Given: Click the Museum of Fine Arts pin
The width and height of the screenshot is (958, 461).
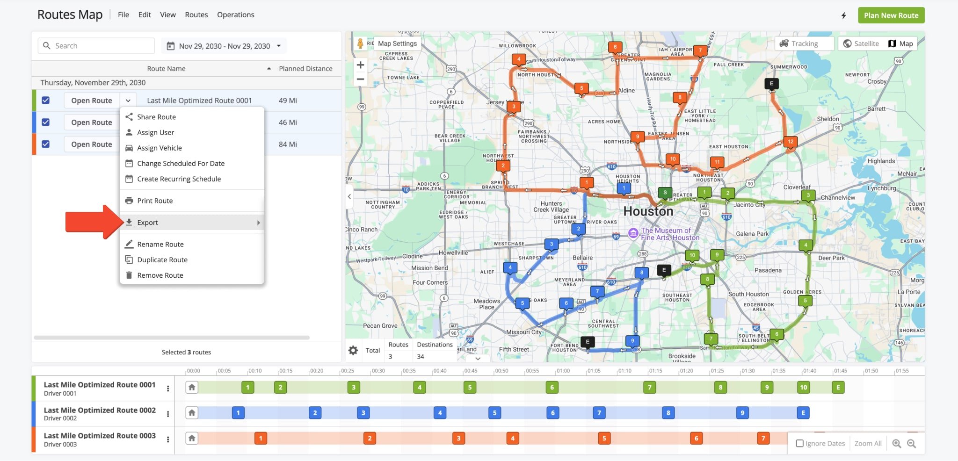Looking at the screenshot, I should click(x=633, y=233).
